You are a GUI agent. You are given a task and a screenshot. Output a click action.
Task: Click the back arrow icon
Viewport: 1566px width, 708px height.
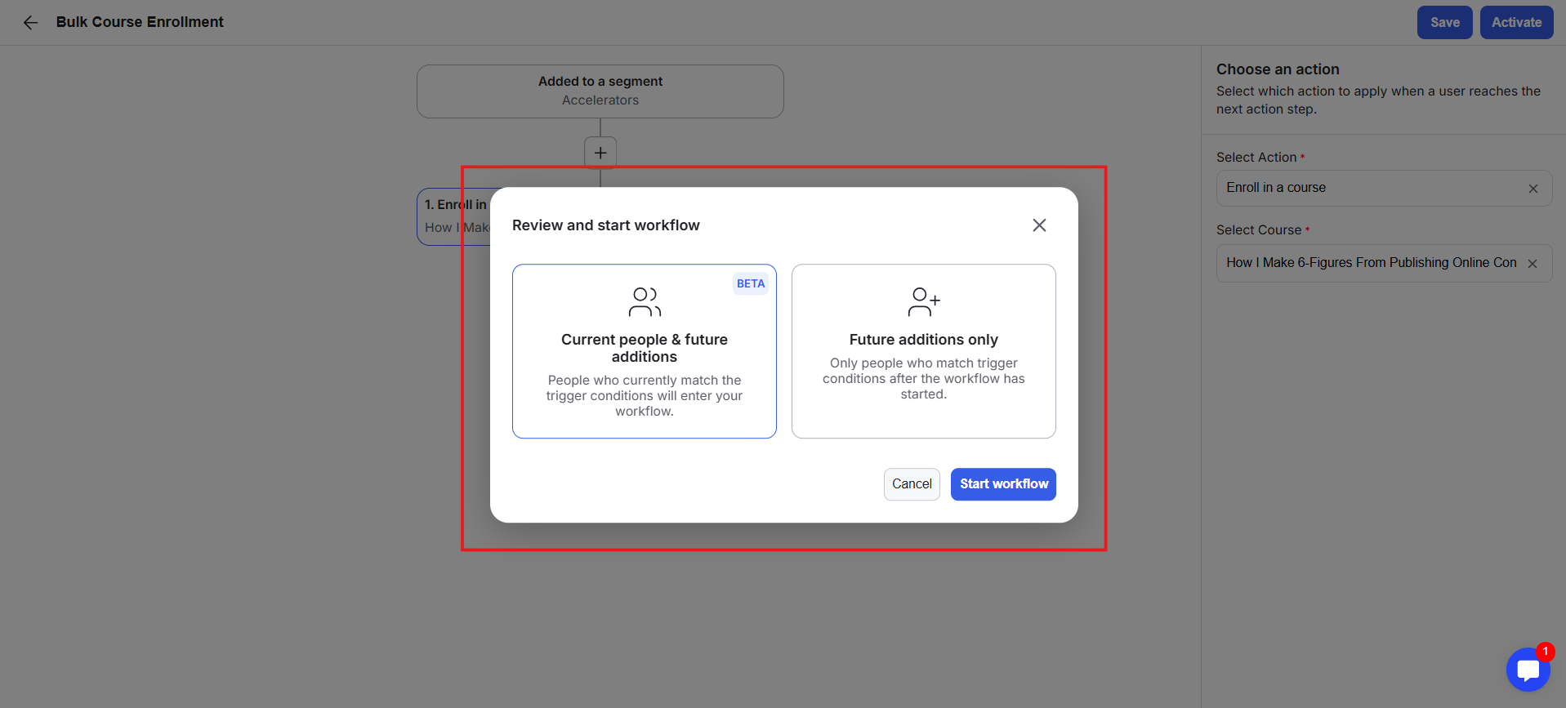pos(30,23)
